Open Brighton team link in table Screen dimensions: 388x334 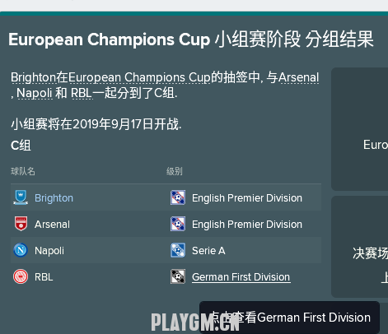coord(54,198)
